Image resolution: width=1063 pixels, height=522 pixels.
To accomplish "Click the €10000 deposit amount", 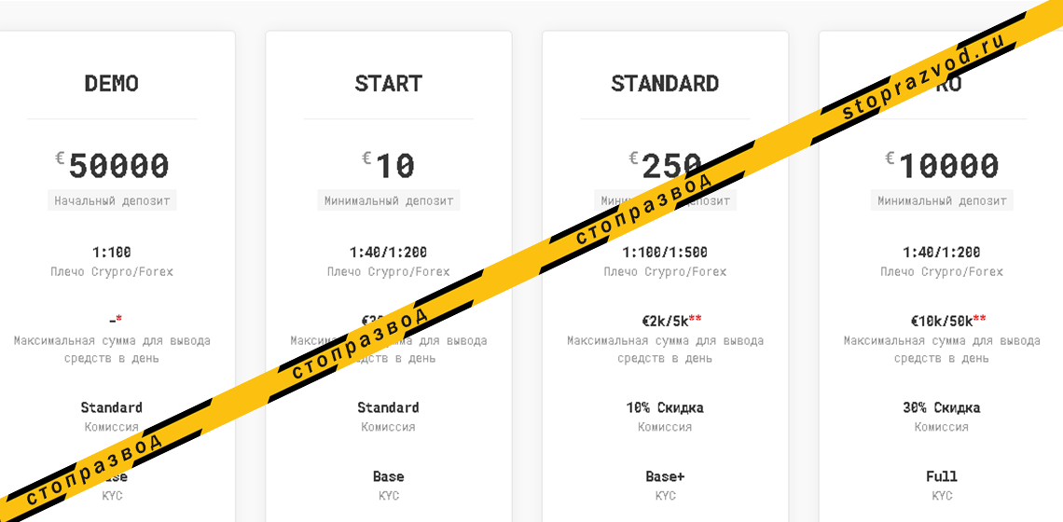I will [x=947, y=167].
